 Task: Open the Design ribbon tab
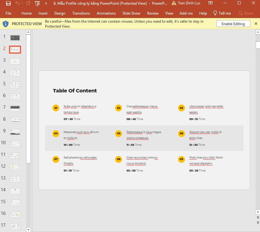[60, 13]
